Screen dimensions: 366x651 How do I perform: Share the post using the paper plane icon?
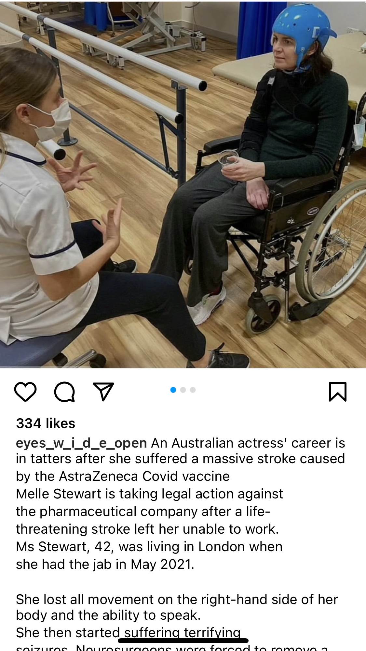(x=103, y=391)
